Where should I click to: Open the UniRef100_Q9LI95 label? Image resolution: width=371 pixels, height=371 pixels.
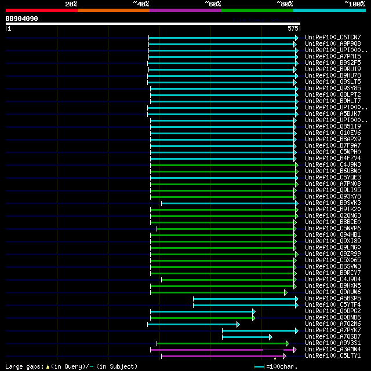click(x=333, y=190)
